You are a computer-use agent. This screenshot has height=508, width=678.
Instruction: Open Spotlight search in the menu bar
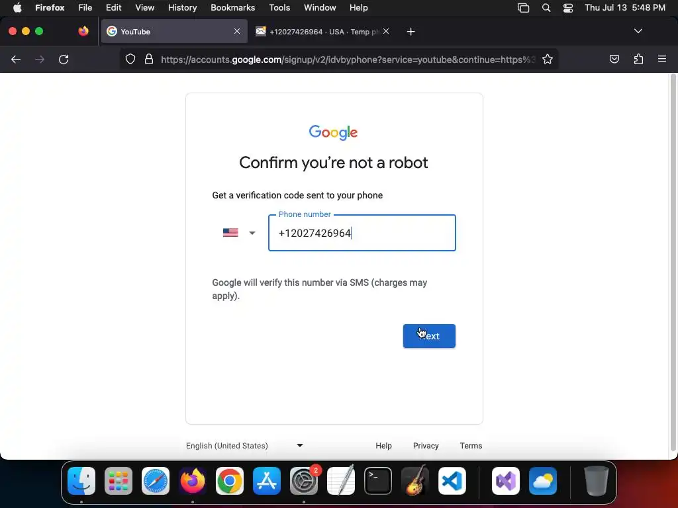(546, 8)
